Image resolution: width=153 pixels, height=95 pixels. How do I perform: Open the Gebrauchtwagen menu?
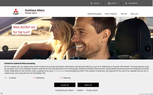(95, 14)
